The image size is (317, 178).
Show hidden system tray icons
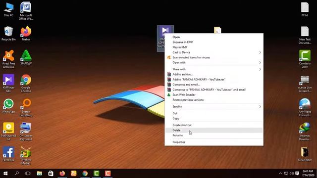(x=280, y=174)
